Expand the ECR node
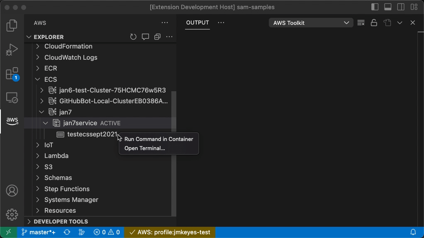The width and height of the screenshot is (424, 238). 38,68
